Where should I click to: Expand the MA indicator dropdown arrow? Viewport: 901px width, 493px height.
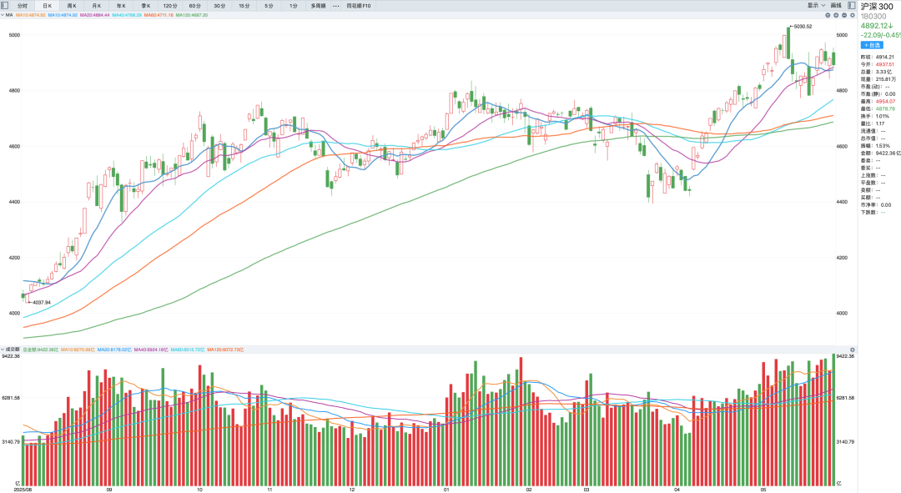3,15
